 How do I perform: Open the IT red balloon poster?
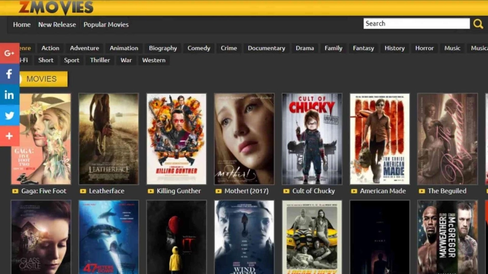176,237
